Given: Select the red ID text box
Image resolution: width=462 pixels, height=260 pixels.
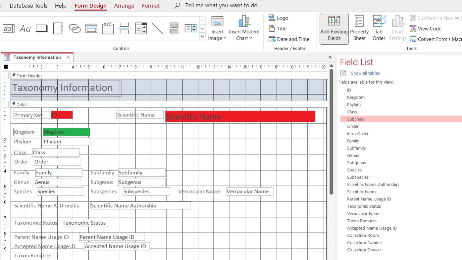Looking at the screenshot, I should (62, 115).
